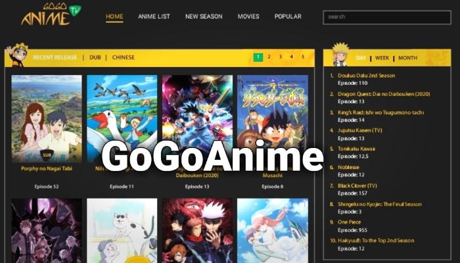Select page 1 in pagination
This screenshot has height=263, width=460.
258,57
